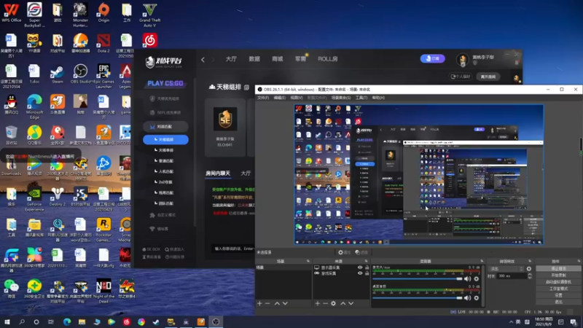583x328 pixels.
Task: Add a source with Sources dock plus icon
Action: [318, 303]
